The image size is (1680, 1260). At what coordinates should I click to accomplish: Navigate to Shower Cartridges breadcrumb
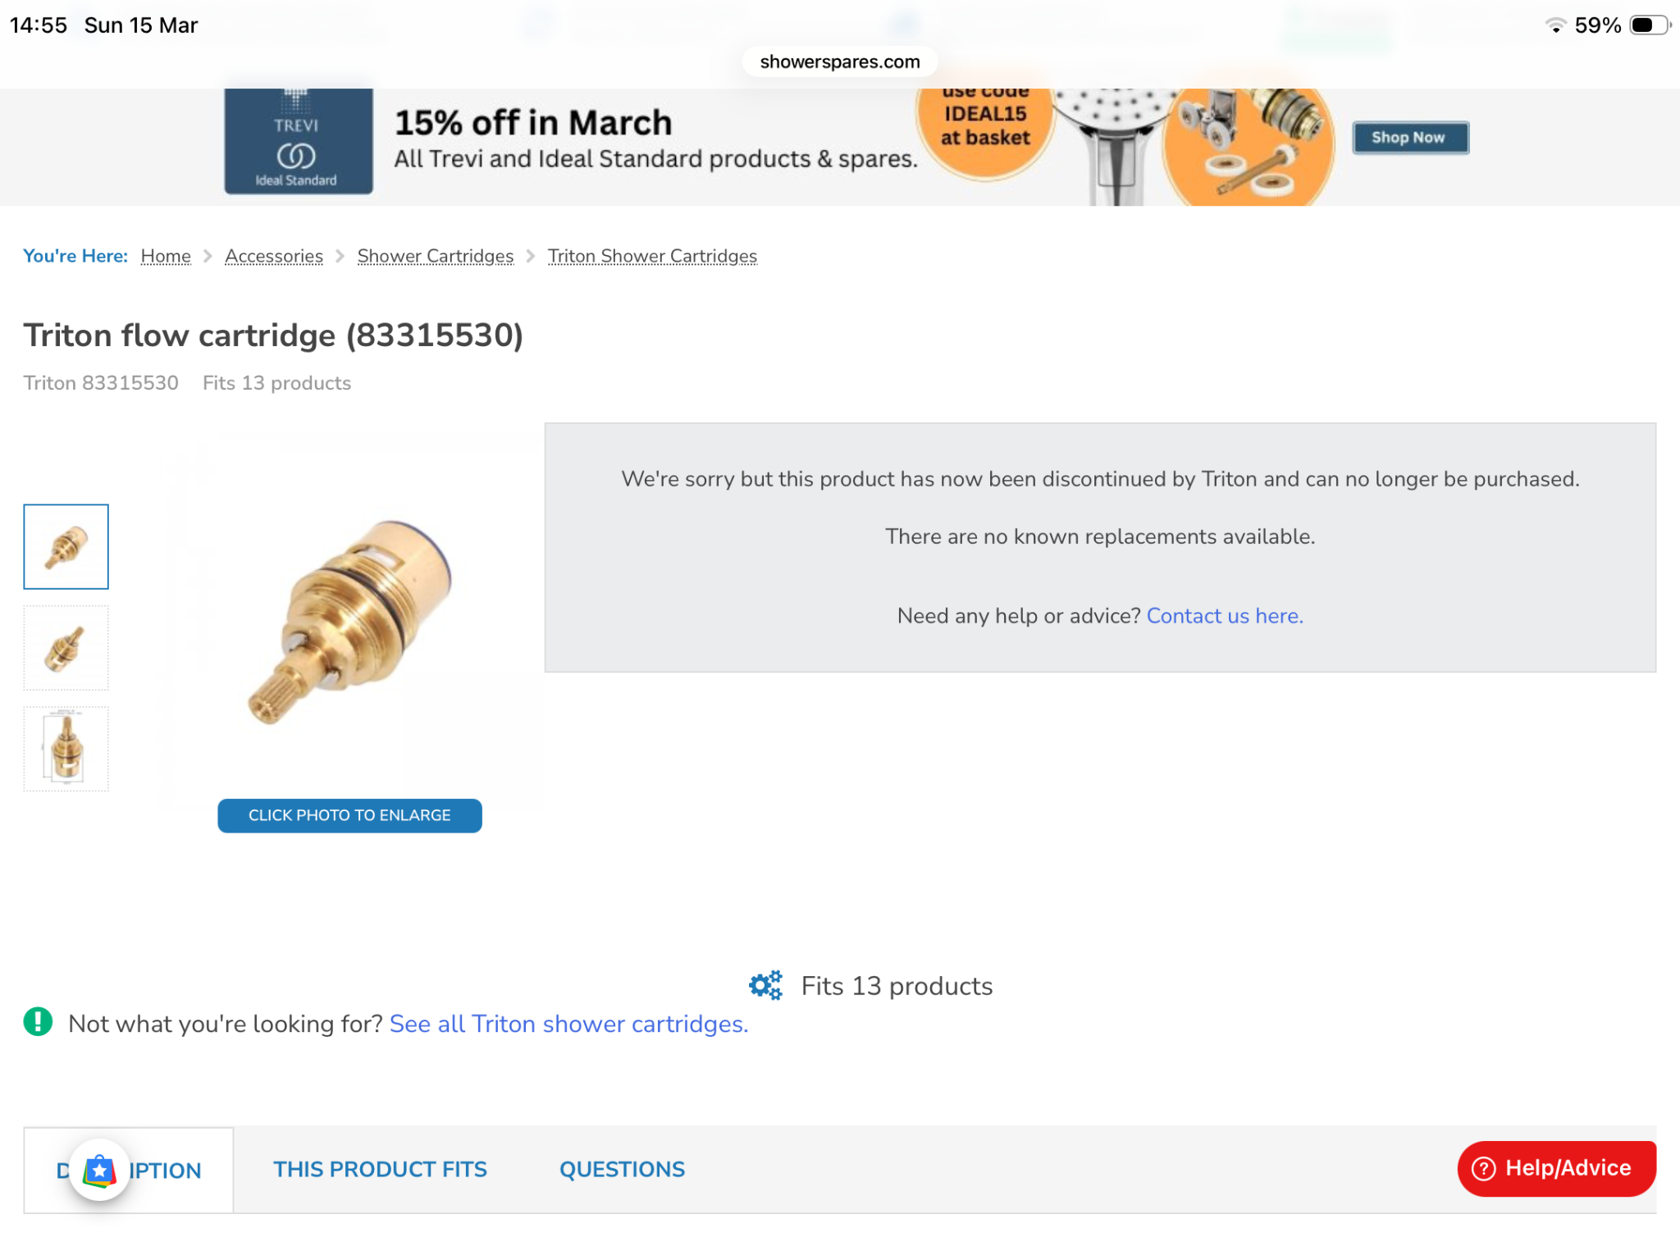[x=436, y=256]
